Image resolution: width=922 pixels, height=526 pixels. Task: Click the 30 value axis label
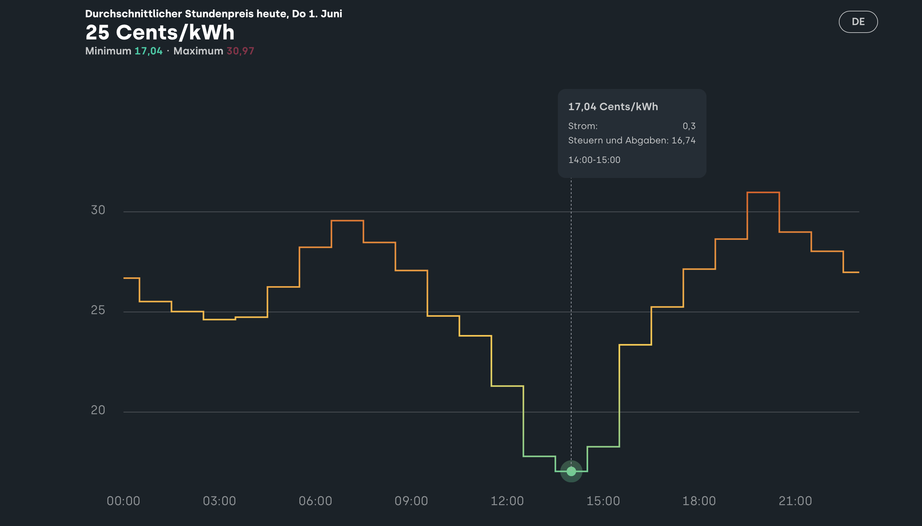97,210
